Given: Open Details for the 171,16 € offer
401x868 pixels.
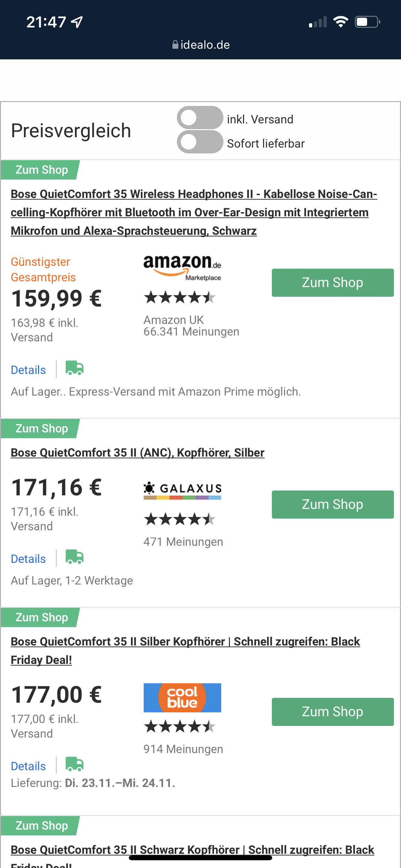Looking at the screenshot, I should coord(28,559).
